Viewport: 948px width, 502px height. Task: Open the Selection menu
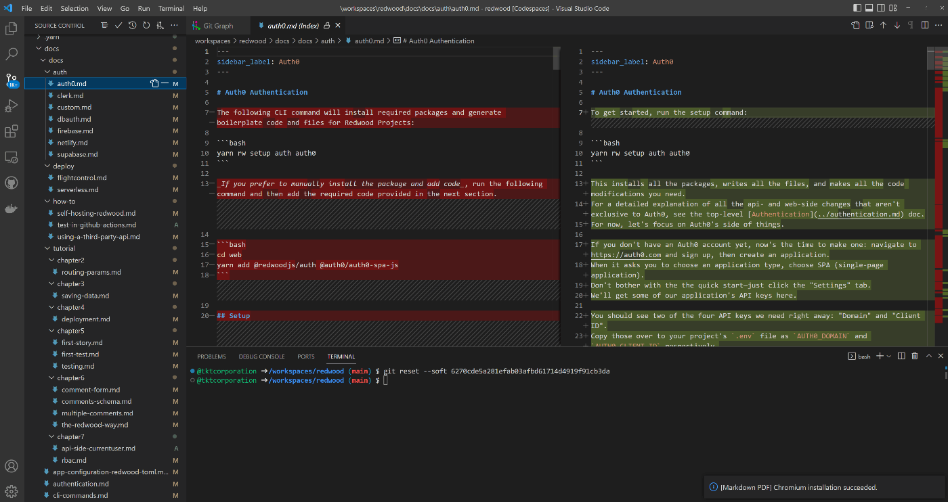click(x=74, y=8)
